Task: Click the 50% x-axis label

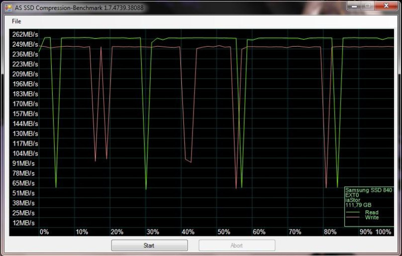Action: 224,232
